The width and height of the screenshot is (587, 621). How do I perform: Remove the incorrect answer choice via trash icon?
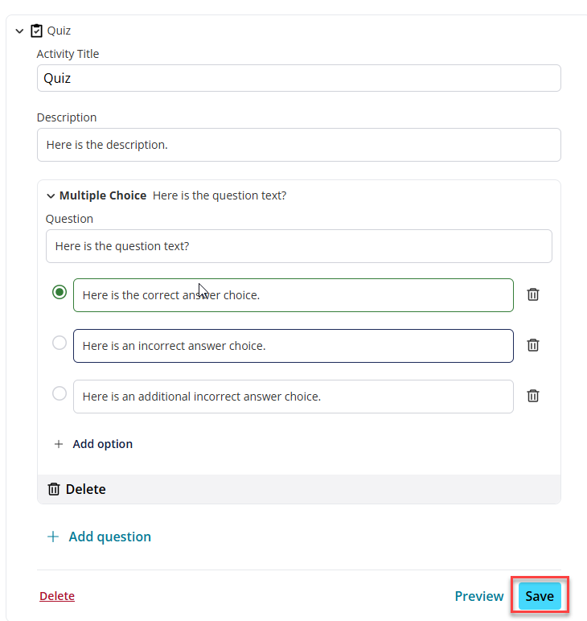pos(533,345)
